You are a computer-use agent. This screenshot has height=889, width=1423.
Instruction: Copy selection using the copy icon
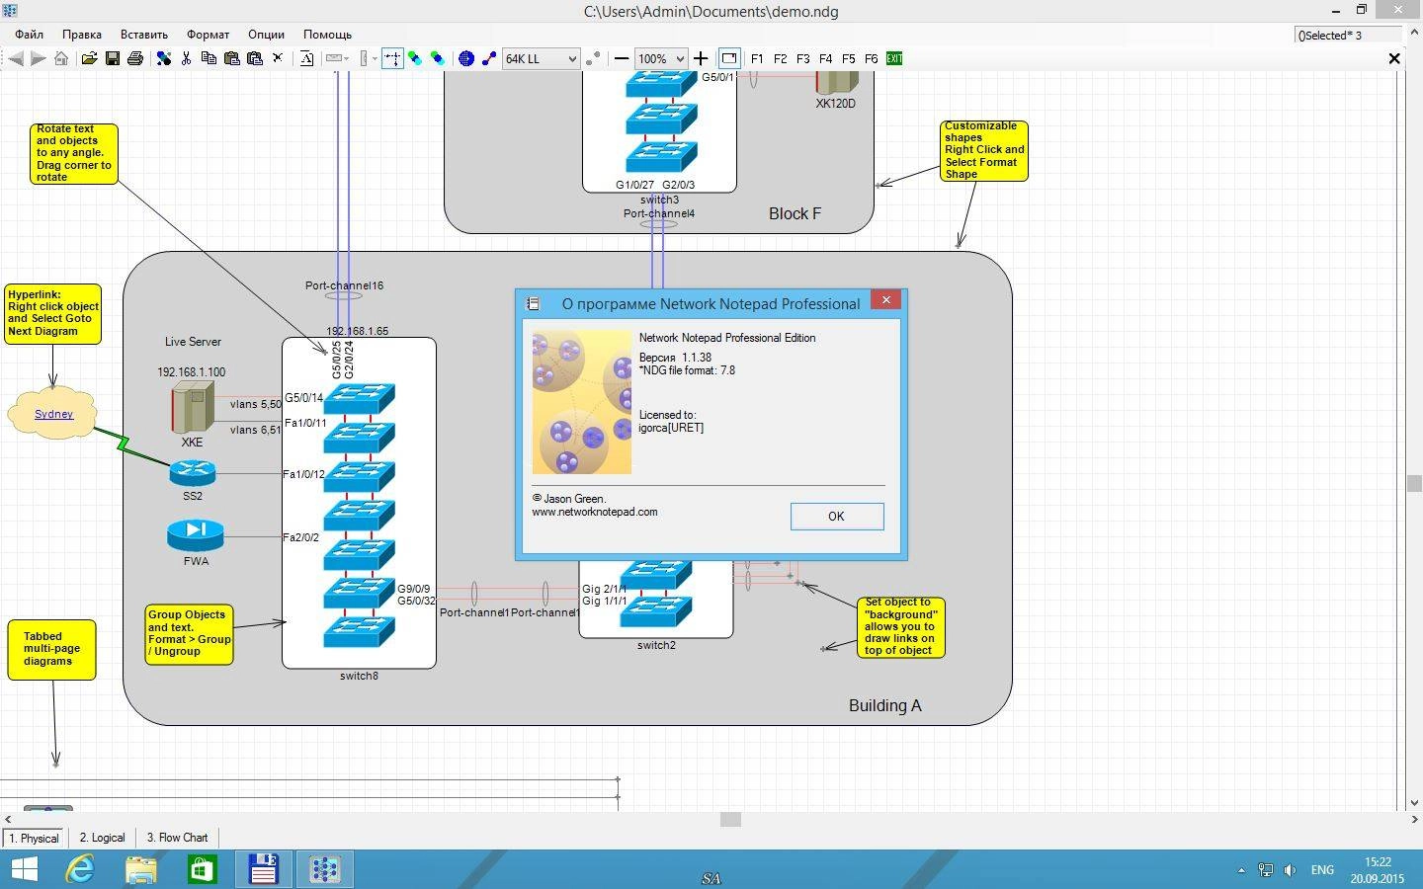pos(209,59)
